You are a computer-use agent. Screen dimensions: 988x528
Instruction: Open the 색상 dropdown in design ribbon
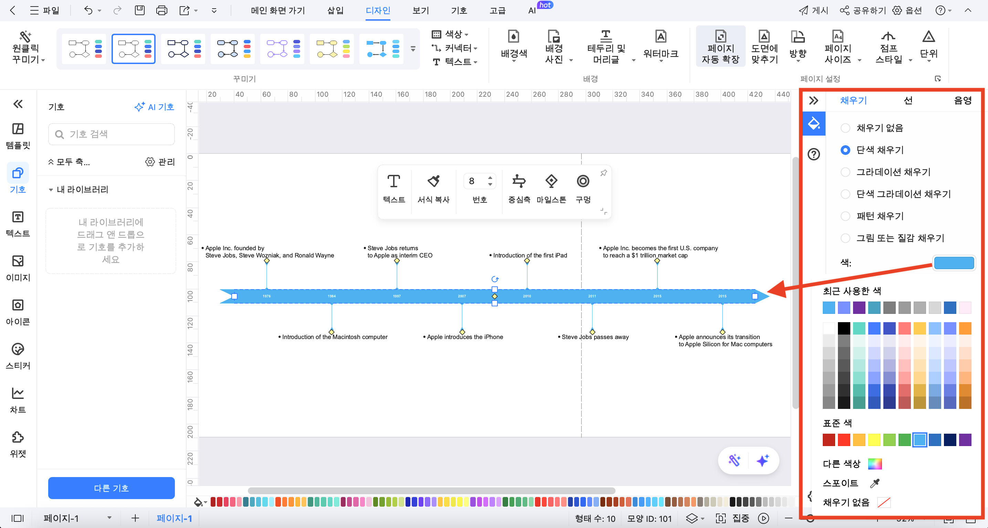(450, 34)
